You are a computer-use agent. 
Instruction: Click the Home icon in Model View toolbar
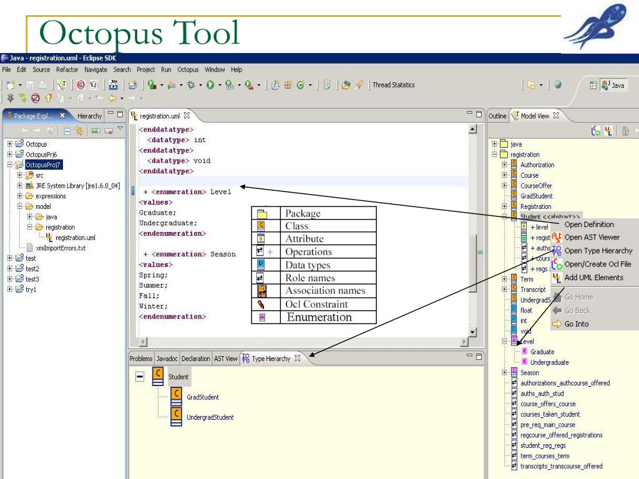625,131
